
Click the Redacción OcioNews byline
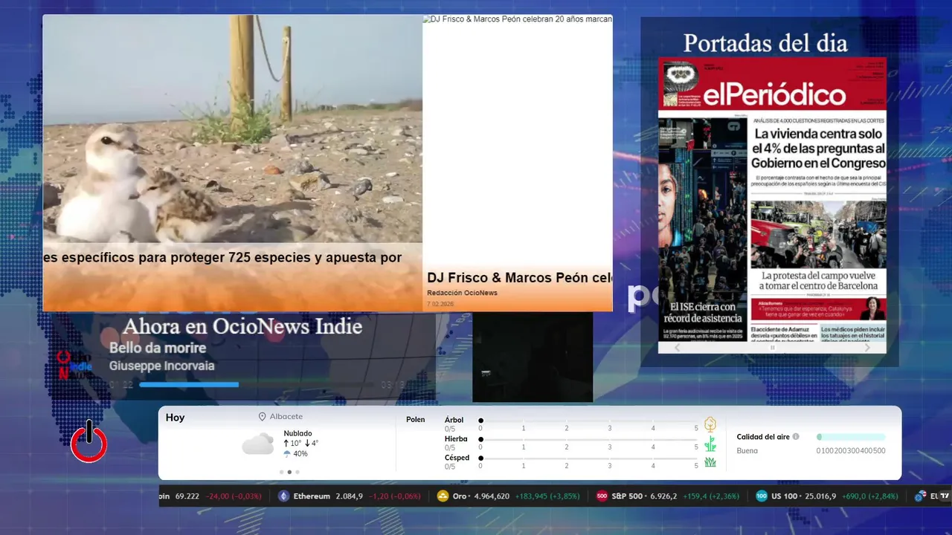coord(462,293)
